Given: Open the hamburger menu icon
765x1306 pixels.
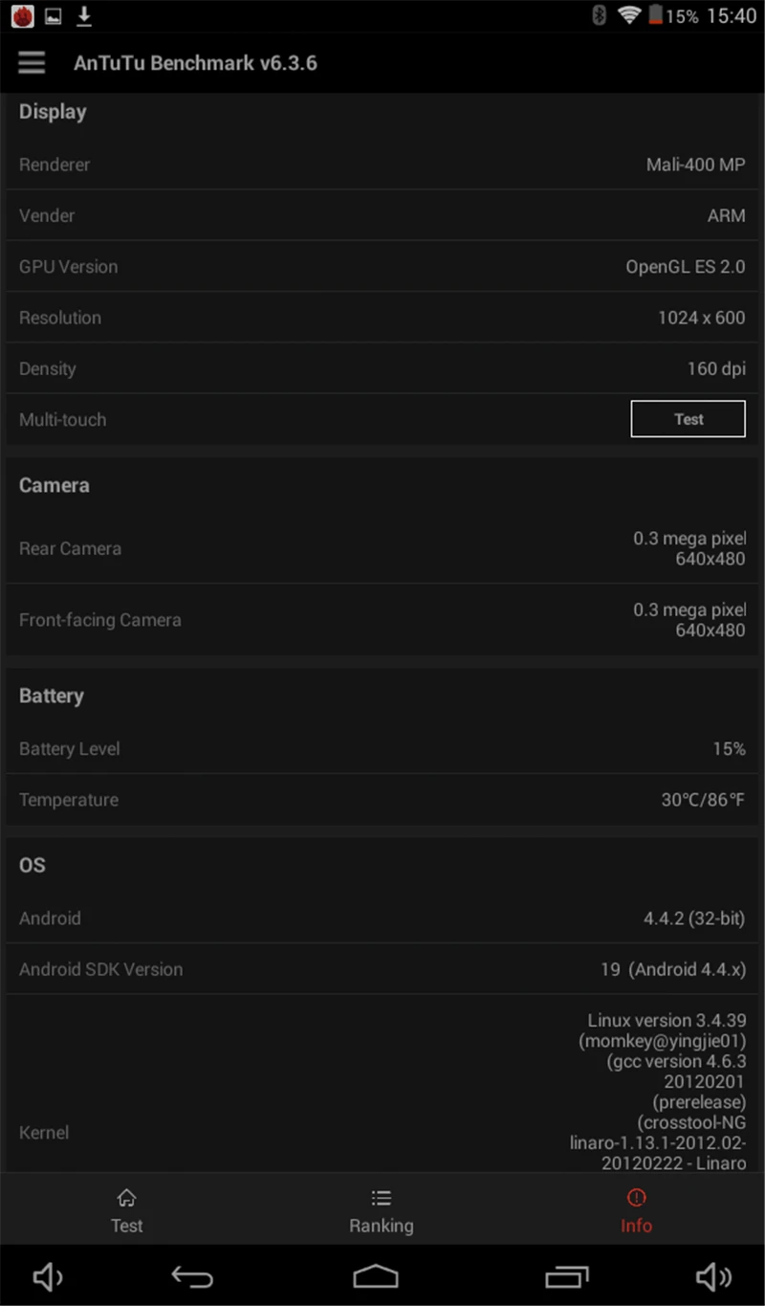Looking at the screenshot, I should coord(32,62).
